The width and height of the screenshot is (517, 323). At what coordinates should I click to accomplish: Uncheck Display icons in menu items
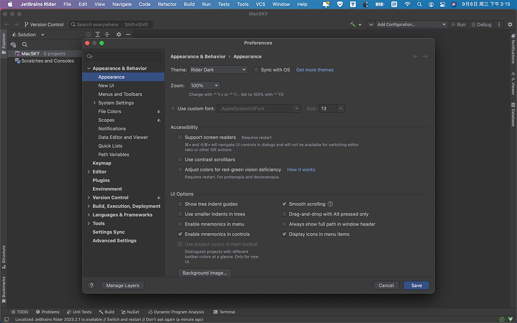point(284,234)
